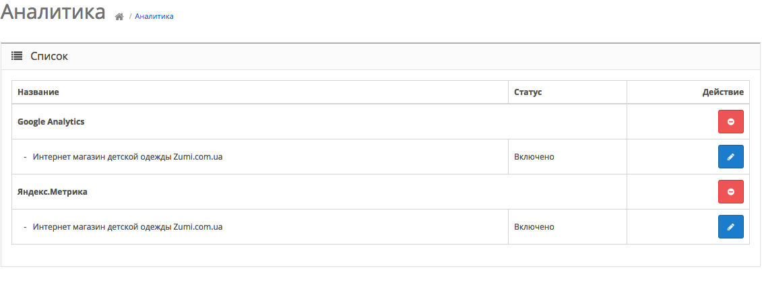Viewport: 762px width, 289px height.
Task: Click the dash before Яндекс.Метрика store name
Action: click(x=25, y=227)
